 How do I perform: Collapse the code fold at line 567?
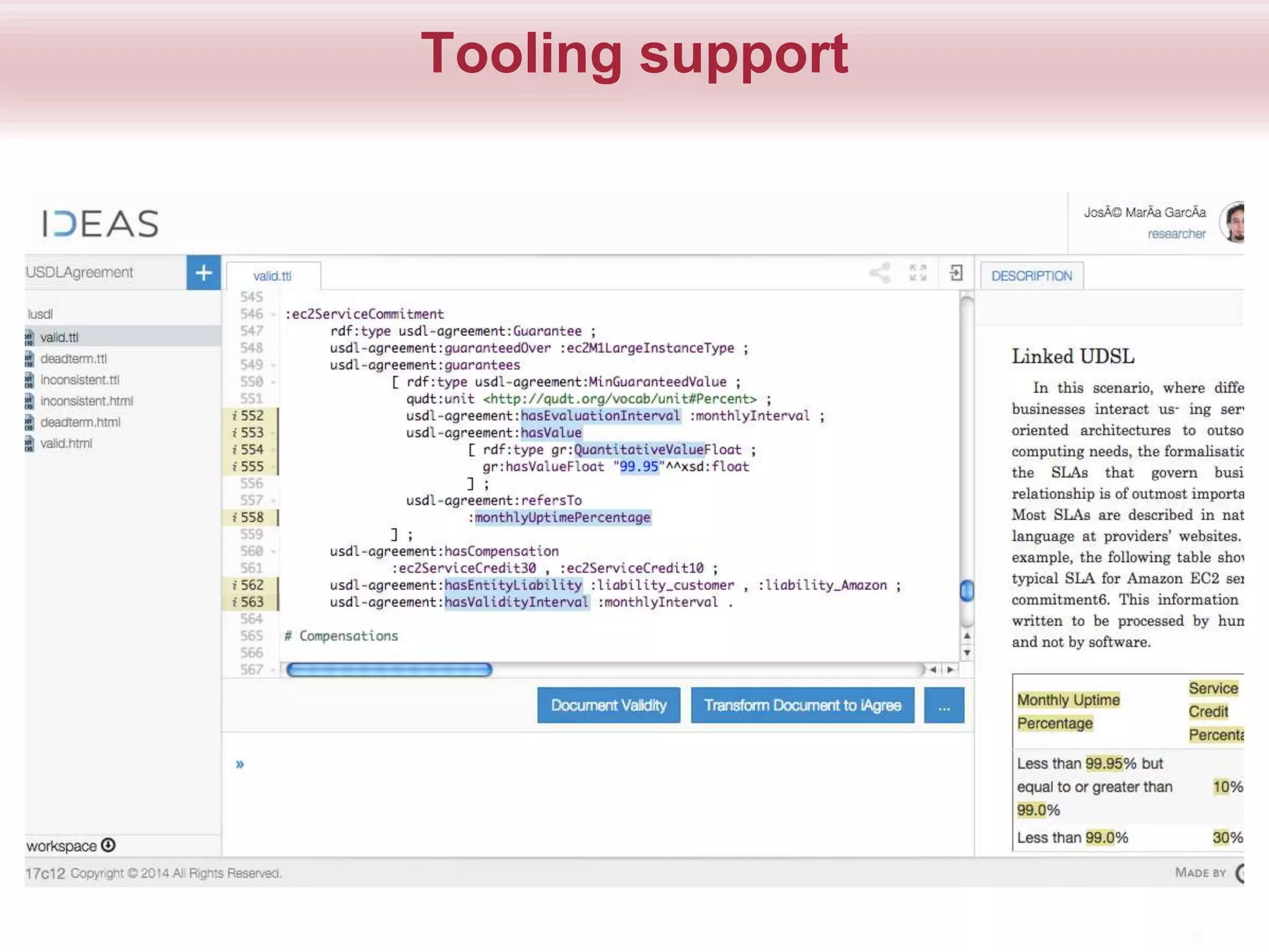[273, 669]
